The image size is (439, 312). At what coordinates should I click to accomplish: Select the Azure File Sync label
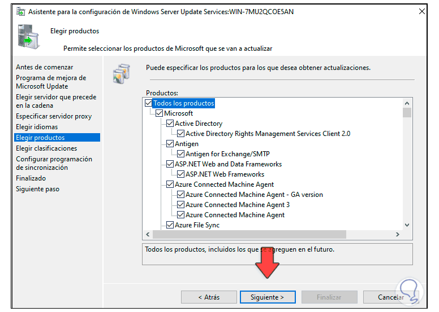click(197, 225)
